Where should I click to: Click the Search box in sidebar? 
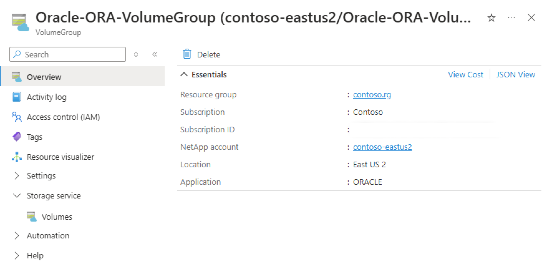point(68,54)
